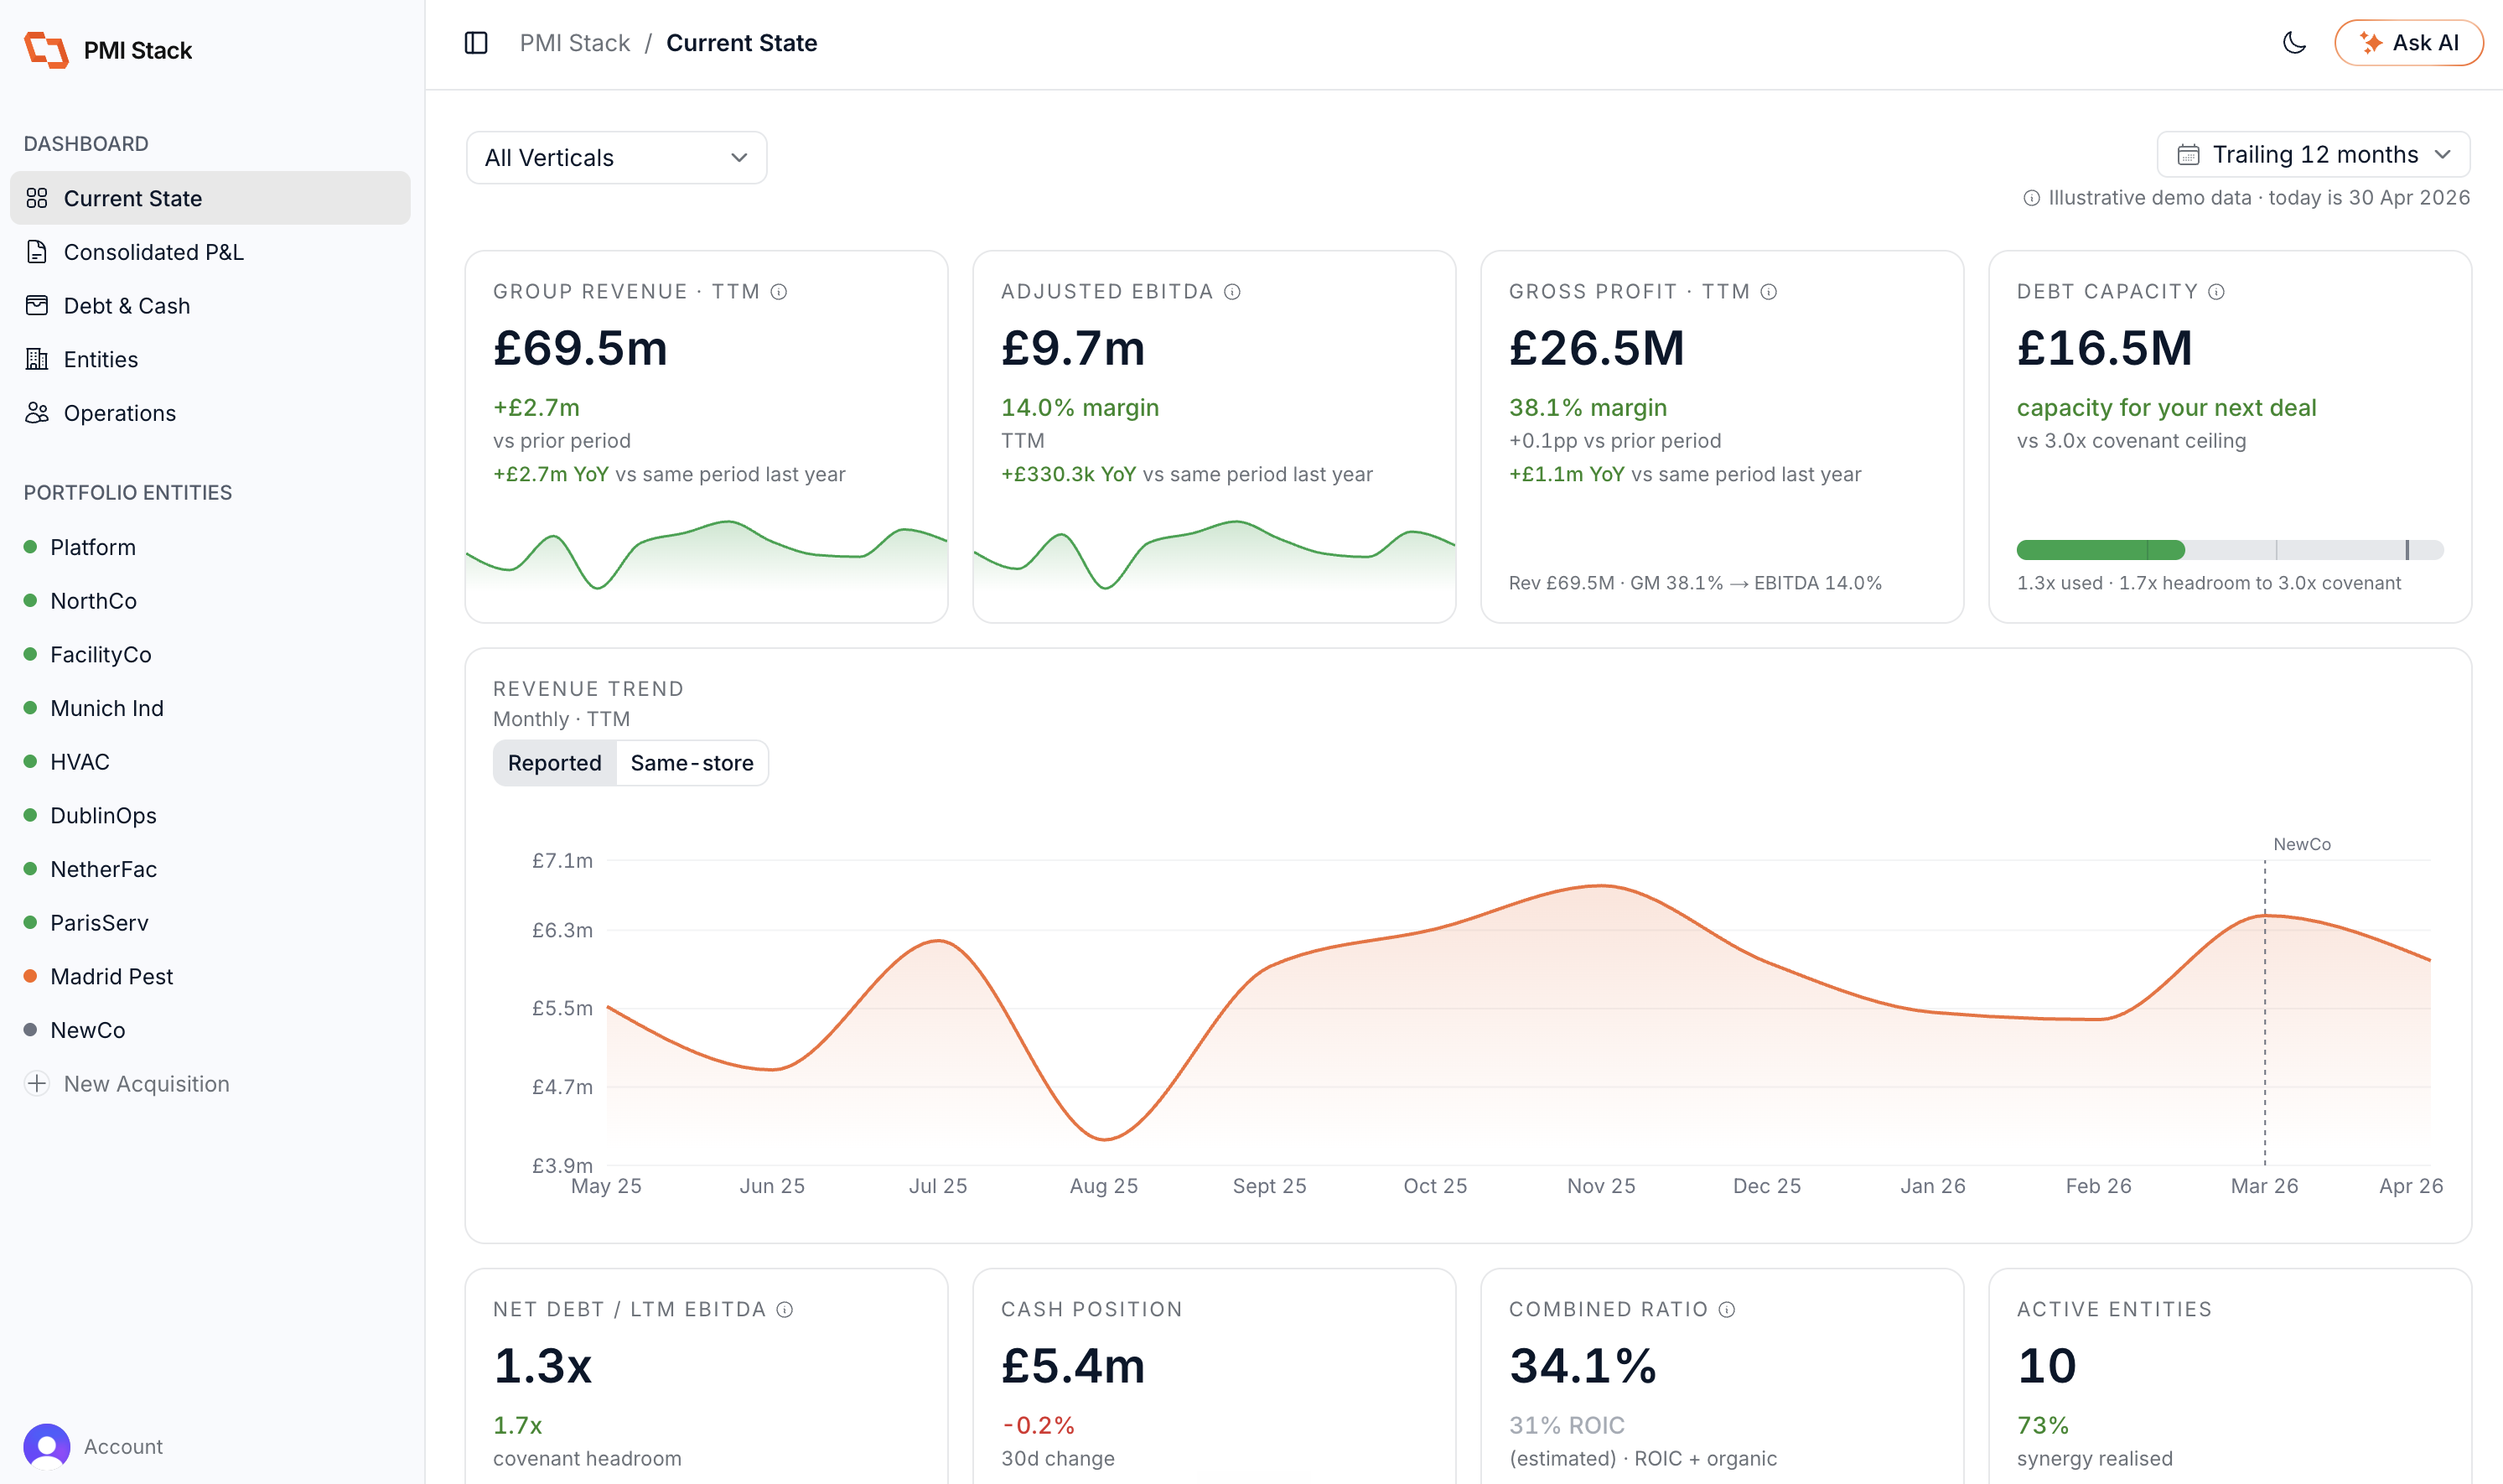
Task: Click the £69.5m group revenue value
Action: click(580, 348)
